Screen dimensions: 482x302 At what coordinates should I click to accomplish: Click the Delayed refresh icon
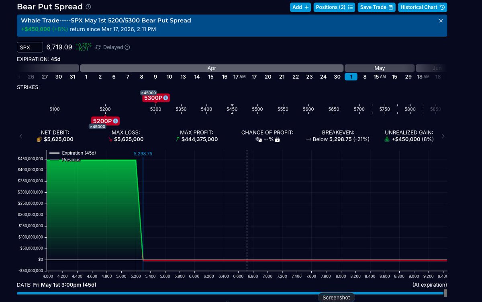[98, 47]
